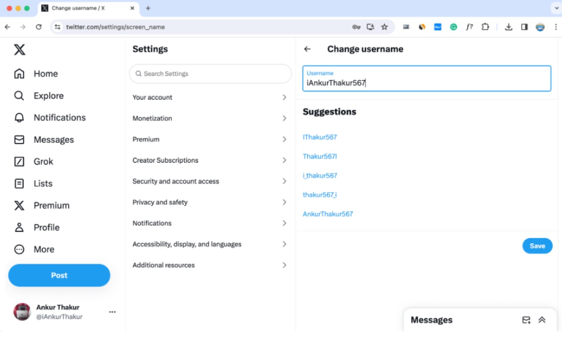This screenshot has width=562, height=343.
Task: Open Premium via the X icon
Action: point(19,206)
